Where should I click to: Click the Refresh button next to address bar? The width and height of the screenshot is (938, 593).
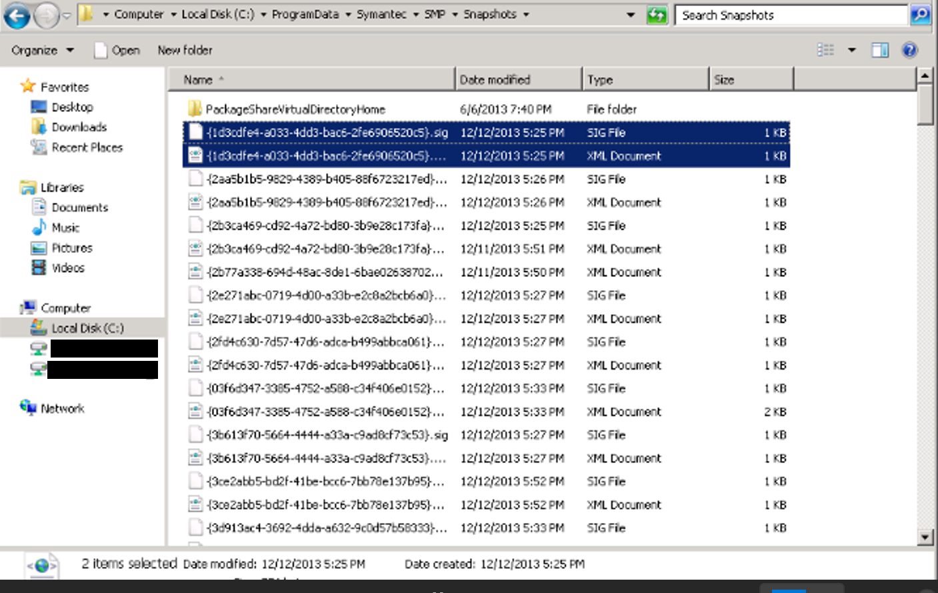click(657, 15)
